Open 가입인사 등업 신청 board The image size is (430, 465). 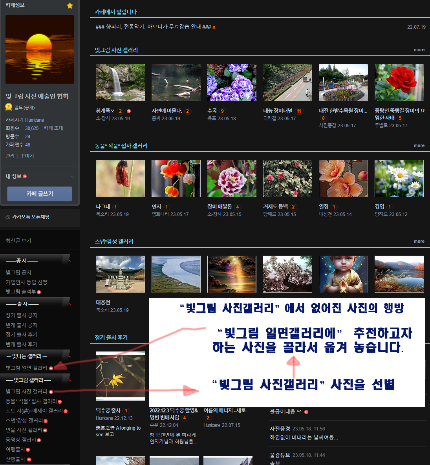tap(26, 282)
